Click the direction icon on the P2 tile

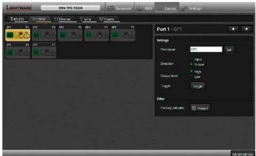click(x=53, y=35)
